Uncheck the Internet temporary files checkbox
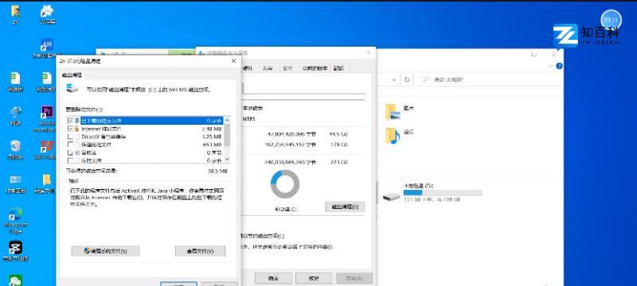 click(x=70, y=129)
